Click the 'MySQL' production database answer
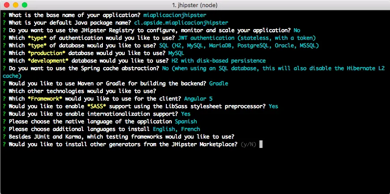The width and height of the screenshot is (390, 194). click(176, 53)
